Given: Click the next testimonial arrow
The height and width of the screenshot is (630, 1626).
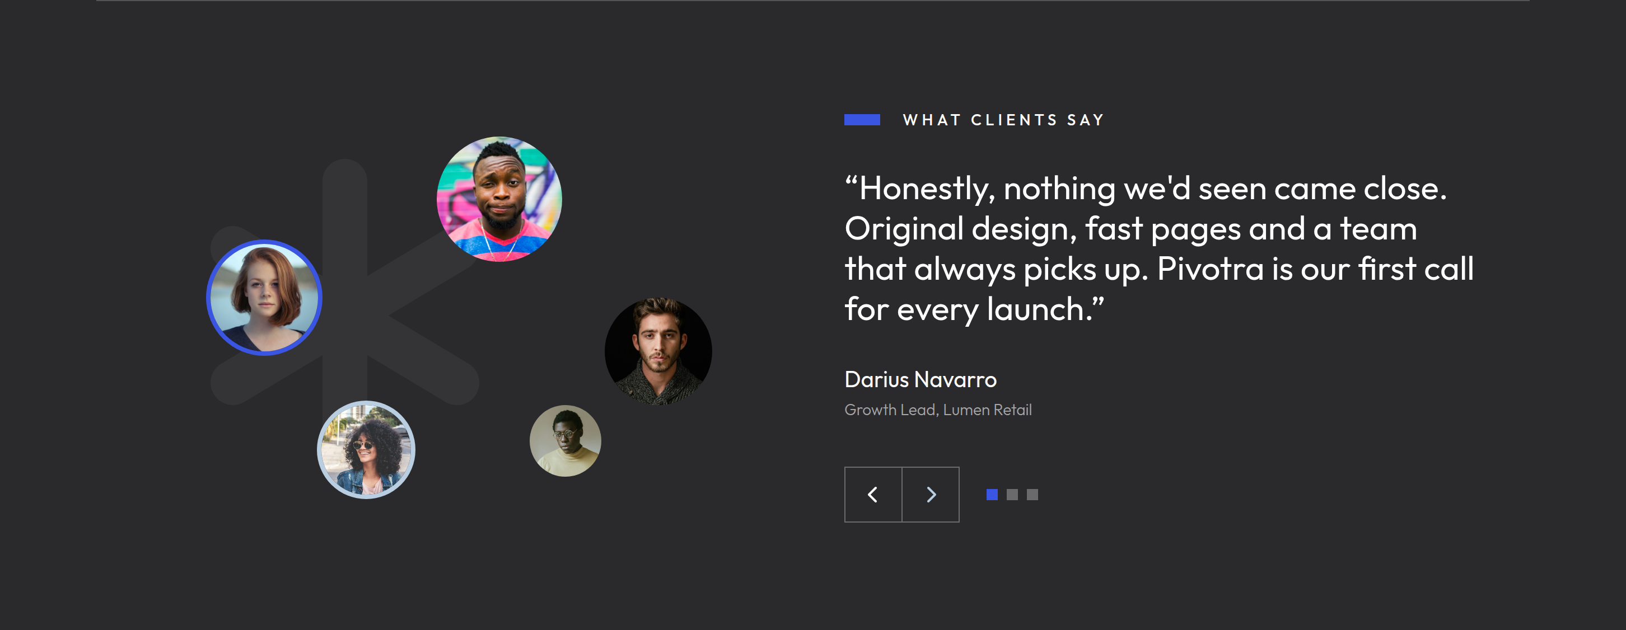Looking at the screenshot, I should [931, 495].
